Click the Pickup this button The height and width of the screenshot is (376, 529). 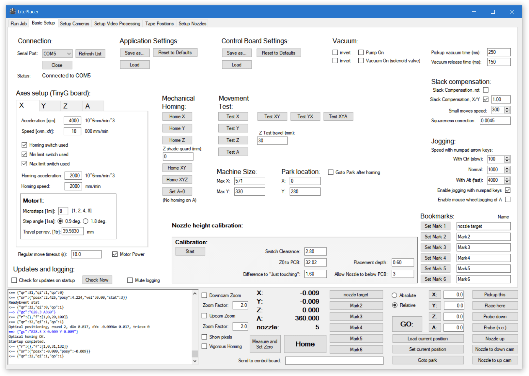tap(495, 294)
